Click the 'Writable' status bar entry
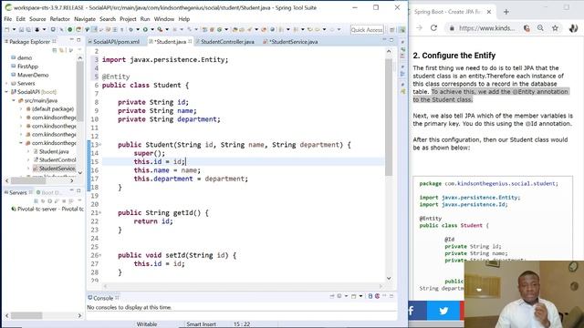This screenshot has width=584, height=328. 147,324
